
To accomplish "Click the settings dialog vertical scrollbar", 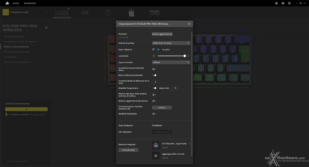I will pos(192,95).
